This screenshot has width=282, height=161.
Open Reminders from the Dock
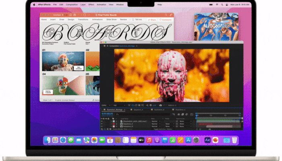126,140
